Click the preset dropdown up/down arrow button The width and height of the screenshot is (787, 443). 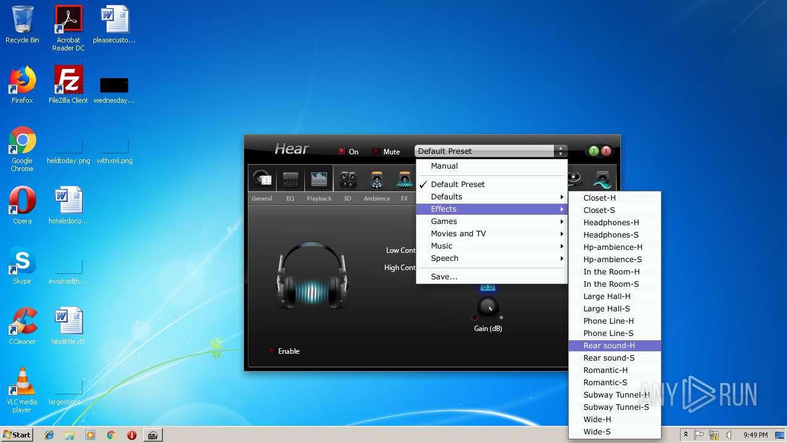[x=560, y=151]
